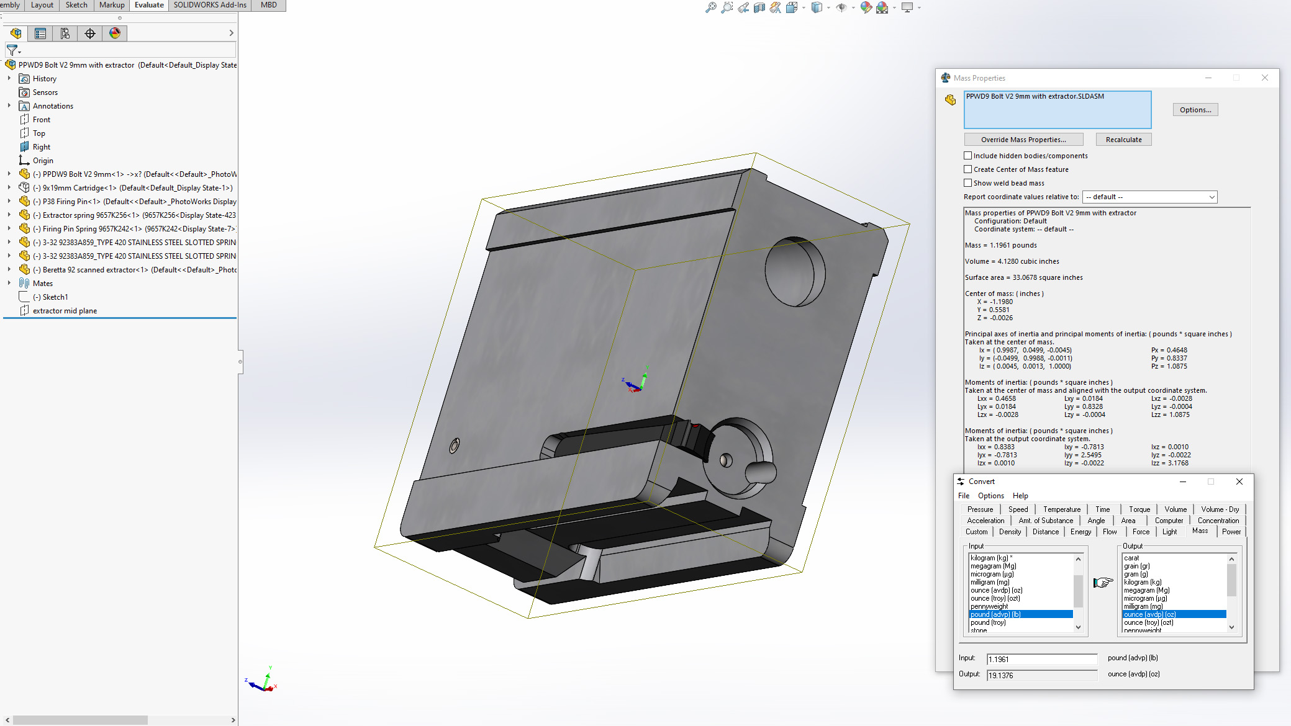The image size is (1291, 726).
Task: Expand the Mates folder in tree
Action: (x=9, y=284)
